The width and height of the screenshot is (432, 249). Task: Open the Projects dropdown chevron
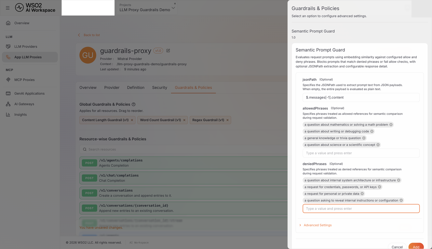[x=173, y=8]
